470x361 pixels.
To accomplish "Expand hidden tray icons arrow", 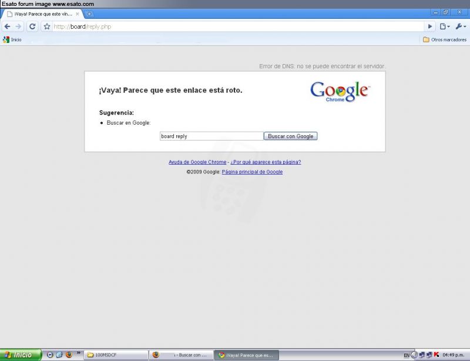I will point(414,355).
